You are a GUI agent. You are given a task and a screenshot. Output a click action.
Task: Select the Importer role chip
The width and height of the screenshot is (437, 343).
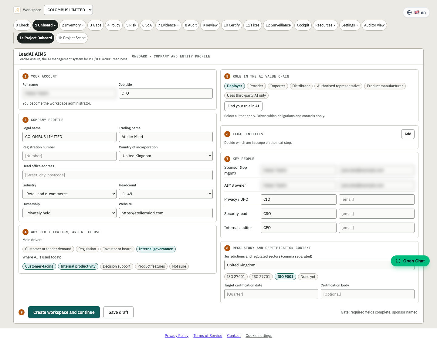pos(278,86)
